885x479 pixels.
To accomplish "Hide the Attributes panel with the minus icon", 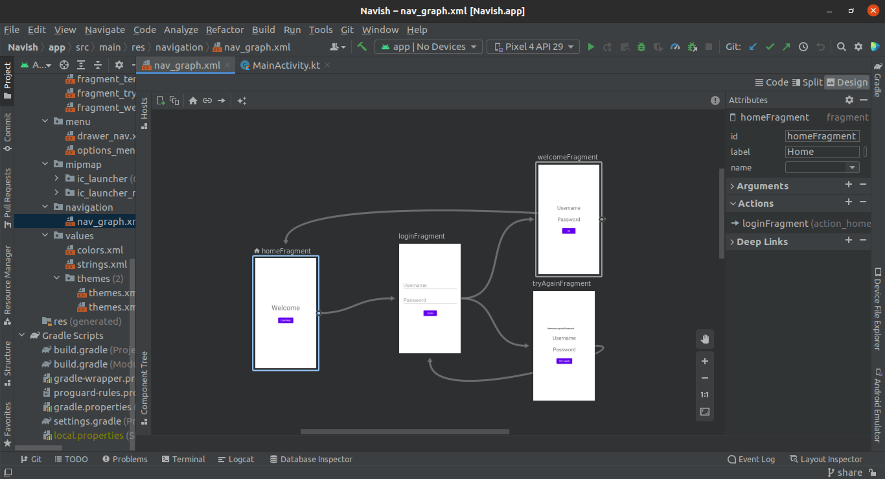I will point(864,100).
